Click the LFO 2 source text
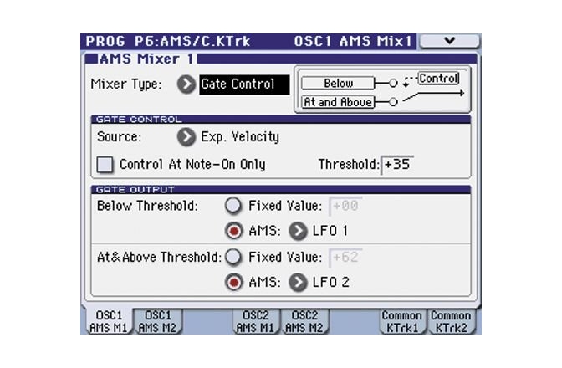This screenshot has height=368, width=562. point(331,283)
